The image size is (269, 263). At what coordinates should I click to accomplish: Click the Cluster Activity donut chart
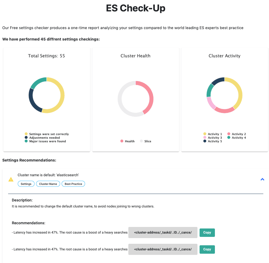(x=225, y=95)
